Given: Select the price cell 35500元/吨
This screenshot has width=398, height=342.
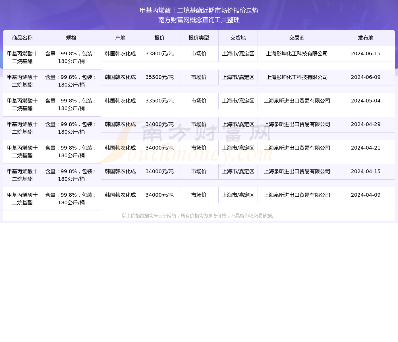Looking at the screenshot, I should (159, 77).
